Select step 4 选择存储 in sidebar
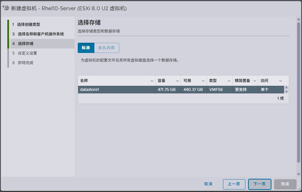This screenshot has width=302, height=192. pyautogui.click(x=25, y=44)
